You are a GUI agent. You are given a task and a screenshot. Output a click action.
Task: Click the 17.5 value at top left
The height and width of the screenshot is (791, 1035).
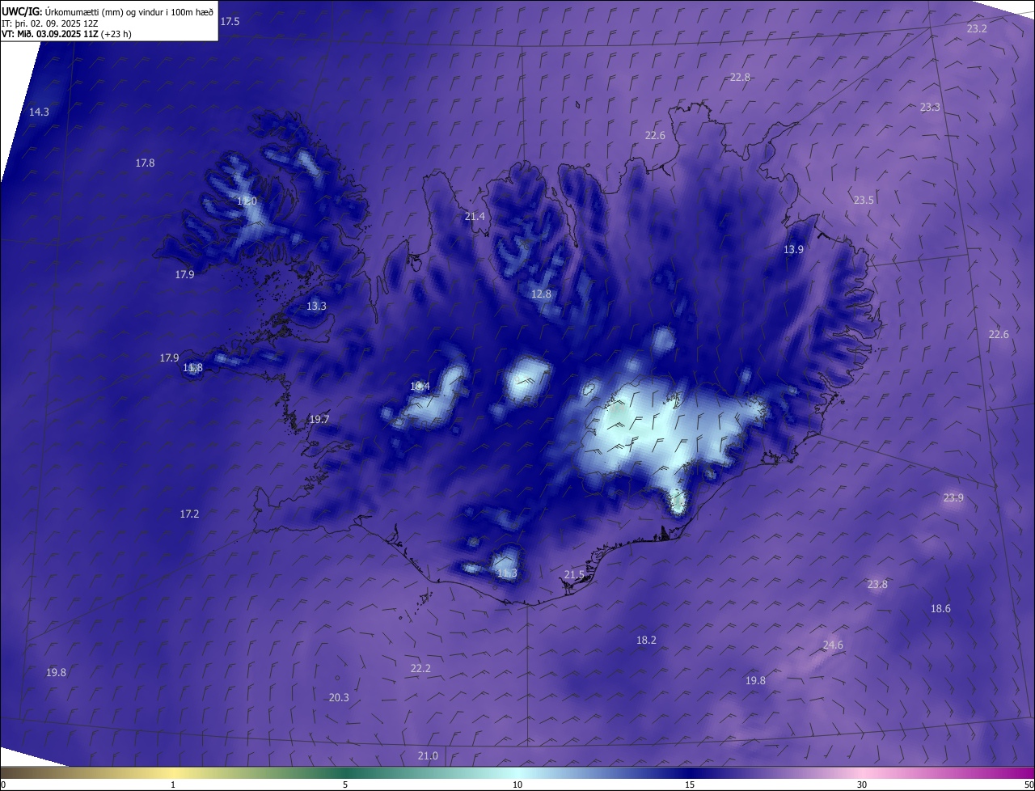(x=230, y=21)
